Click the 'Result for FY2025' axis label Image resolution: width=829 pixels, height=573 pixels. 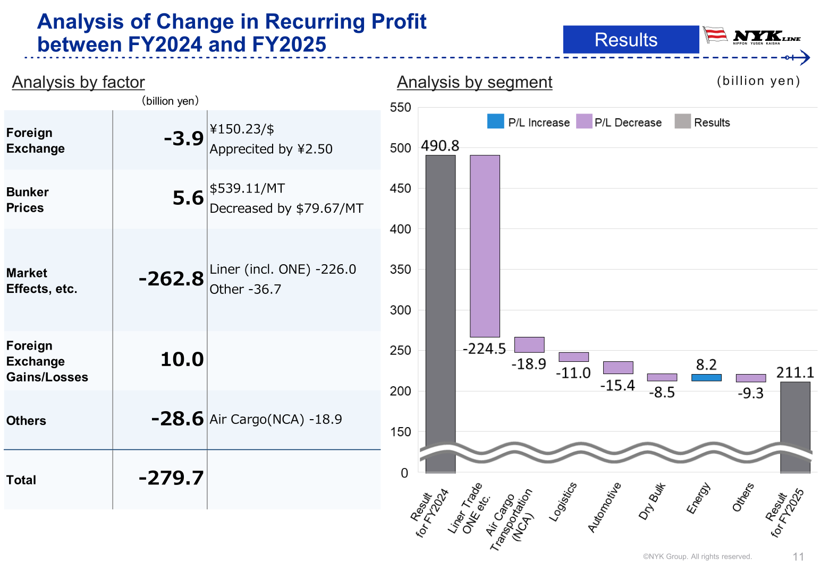[x=785, y=513]
